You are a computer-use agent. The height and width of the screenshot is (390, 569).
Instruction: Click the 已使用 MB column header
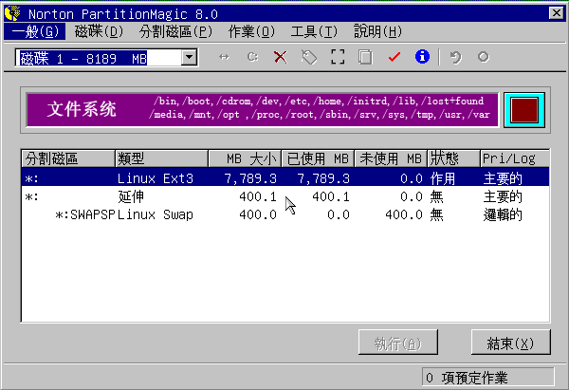pyautogui.click(x=318, y=158)
